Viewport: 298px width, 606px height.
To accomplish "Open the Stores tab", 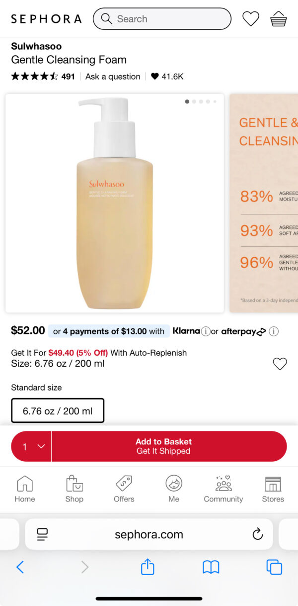I will coord(273,489).
